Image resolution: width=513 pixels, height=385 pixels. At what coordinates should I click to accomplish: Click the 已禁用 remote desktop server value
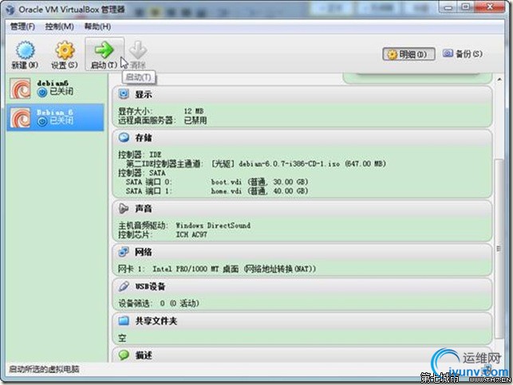click(x=195, y=120)
